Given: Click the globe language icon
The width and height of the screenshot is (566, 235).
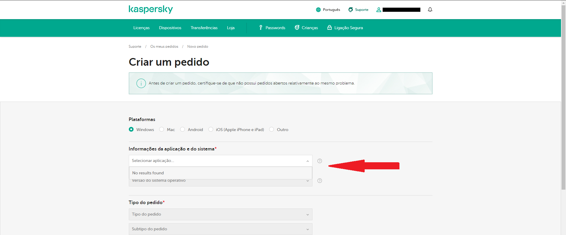Looking at the screenshot, I should [x=318, y=10].
